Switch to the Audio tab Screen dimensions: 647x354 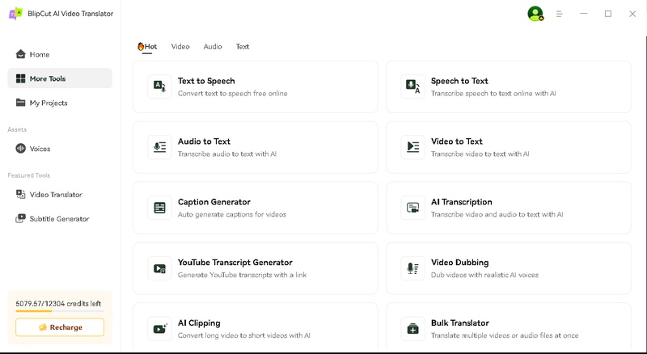pyautogui.click(x=213, y=47)
